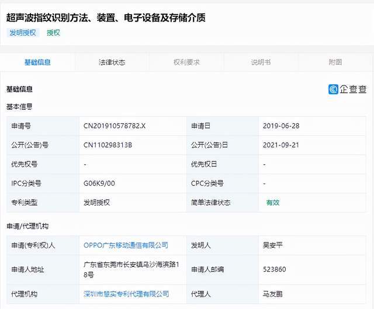This screenshot has width=374, height=309.
Task: Click the 简单法律状态 label cell
Action: (x=223, y=203)
